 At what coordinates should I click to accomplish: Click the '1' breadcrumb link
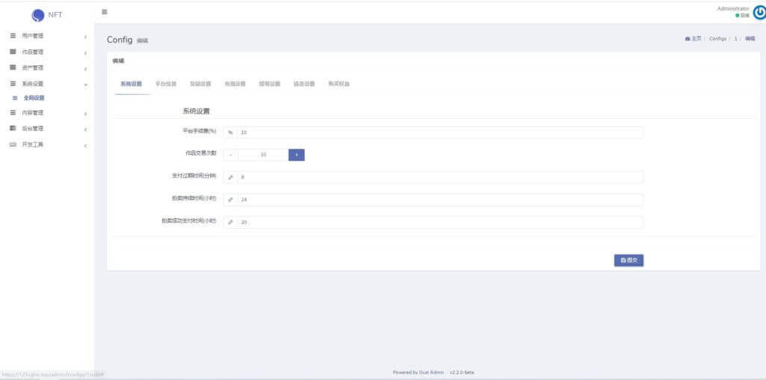736,39
